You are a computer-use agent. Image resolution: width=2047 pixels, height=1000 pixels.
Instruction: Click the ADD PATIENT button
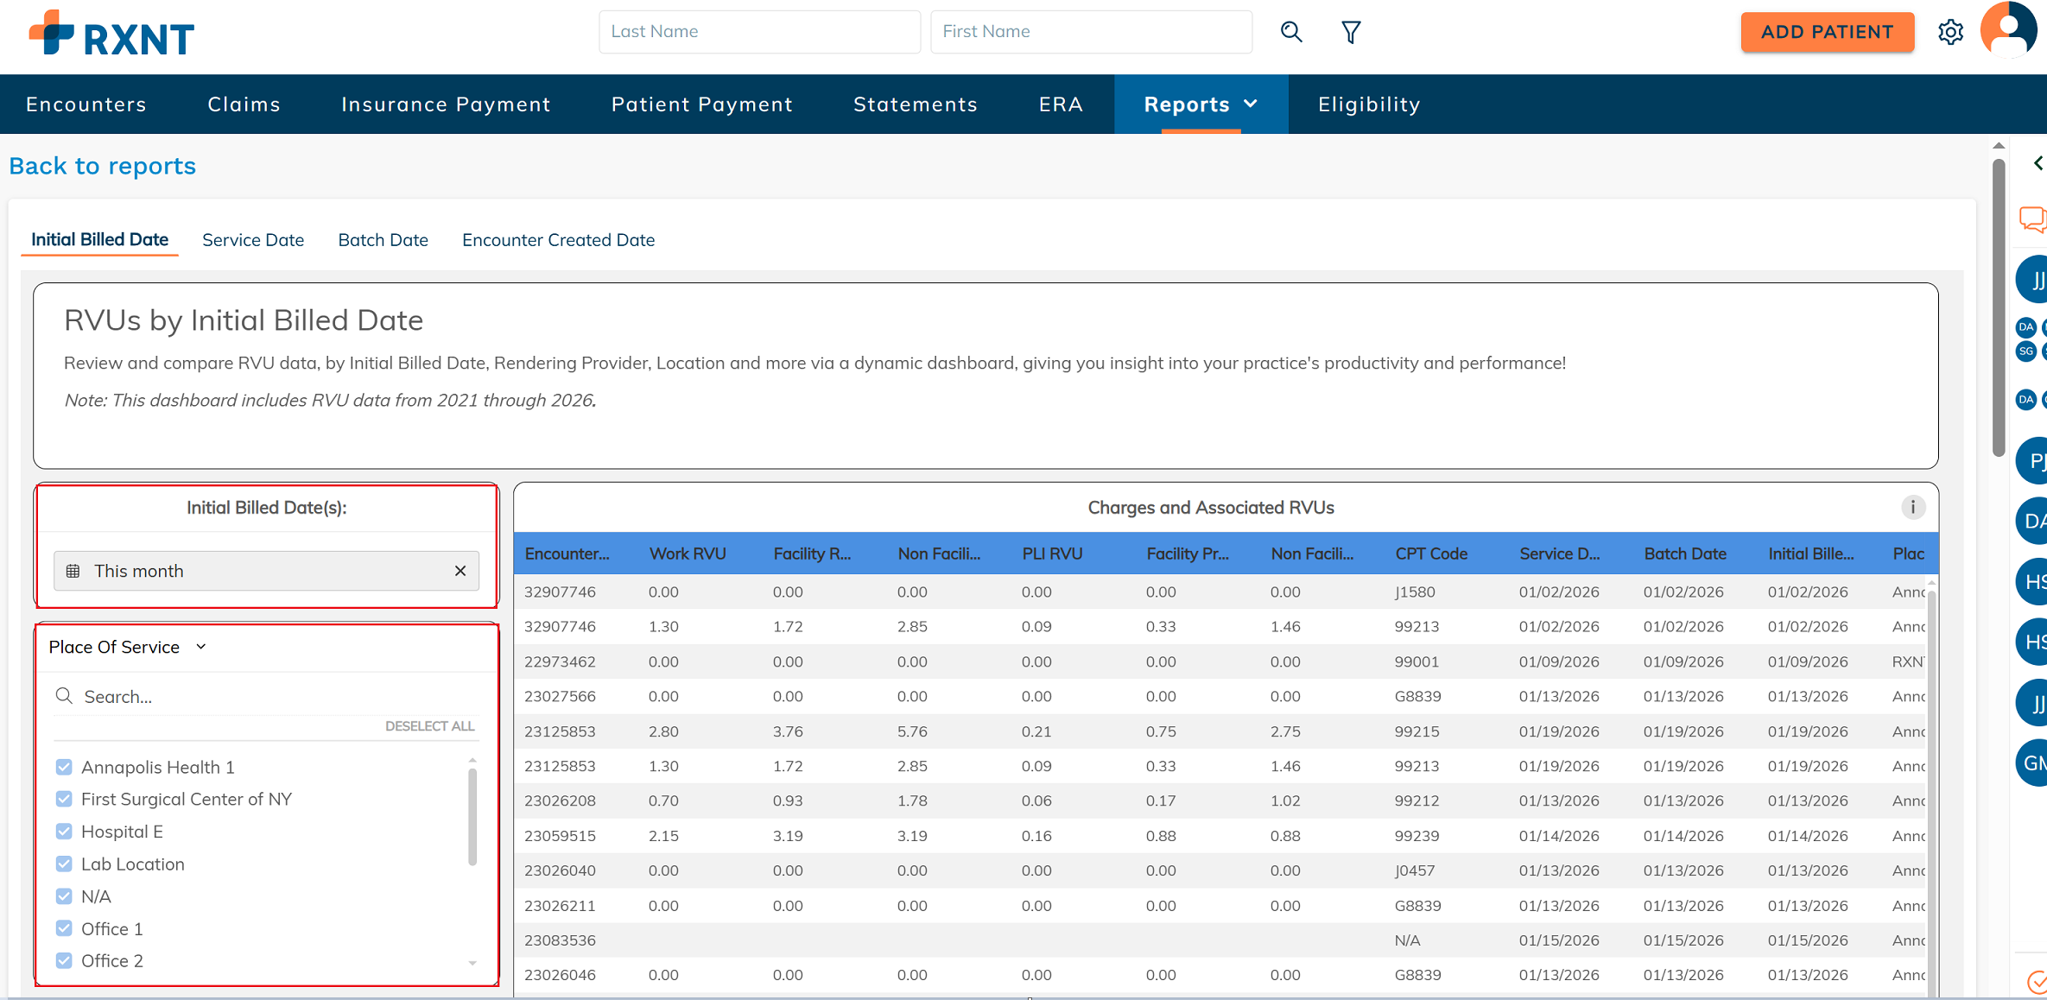click(x=1827, y=32)
